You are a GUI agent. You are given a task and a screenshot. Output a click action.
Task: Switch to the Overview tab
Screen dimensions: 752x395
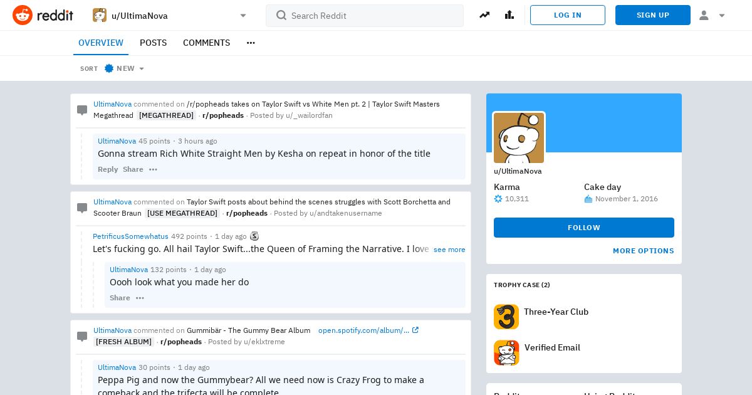click(101, 43)
